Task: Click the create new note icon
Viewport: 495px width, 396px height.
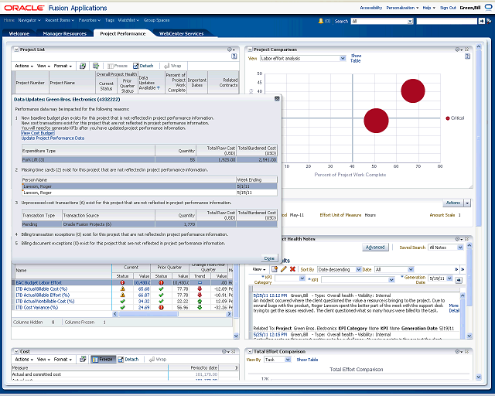Action: (274, 269)
